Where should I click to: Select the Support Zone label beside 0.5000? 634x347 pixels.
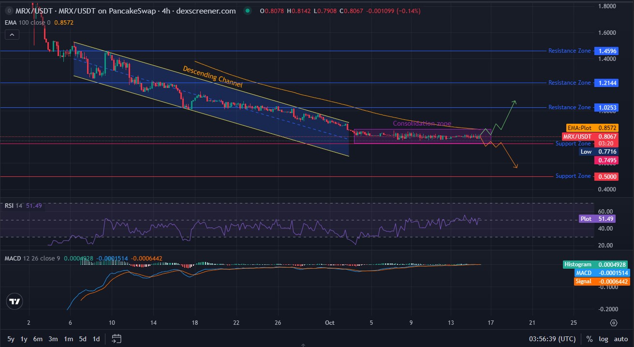tap(573, 176)
